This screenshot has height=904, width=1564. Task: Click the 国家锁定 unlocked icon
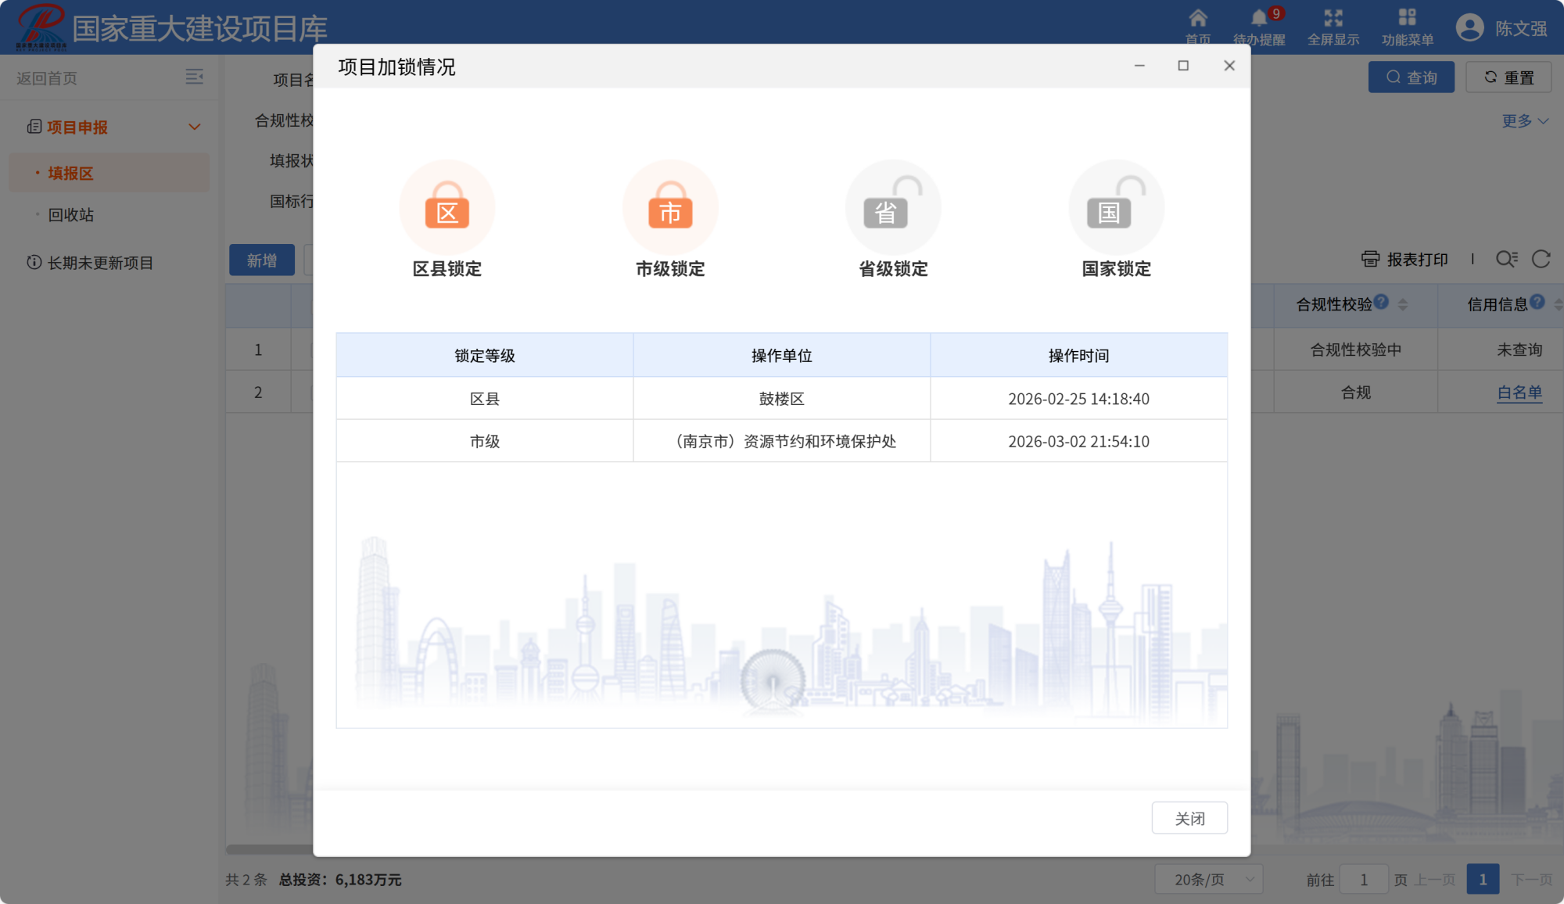pos(1117,206)
